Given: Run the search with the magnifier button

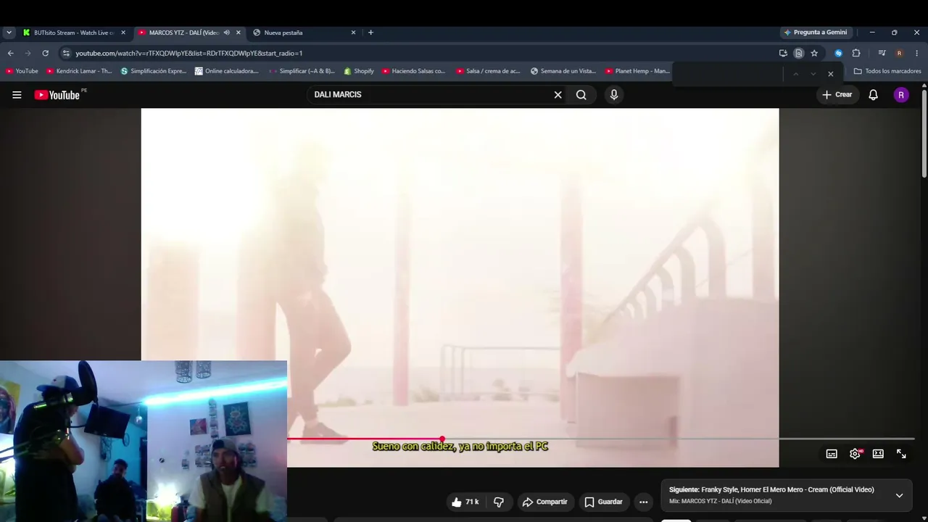Looking at the screenshot, I should 581,95.
